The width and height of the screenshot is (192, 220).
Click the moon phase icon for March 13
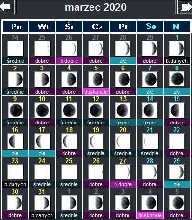pos(123,110)
